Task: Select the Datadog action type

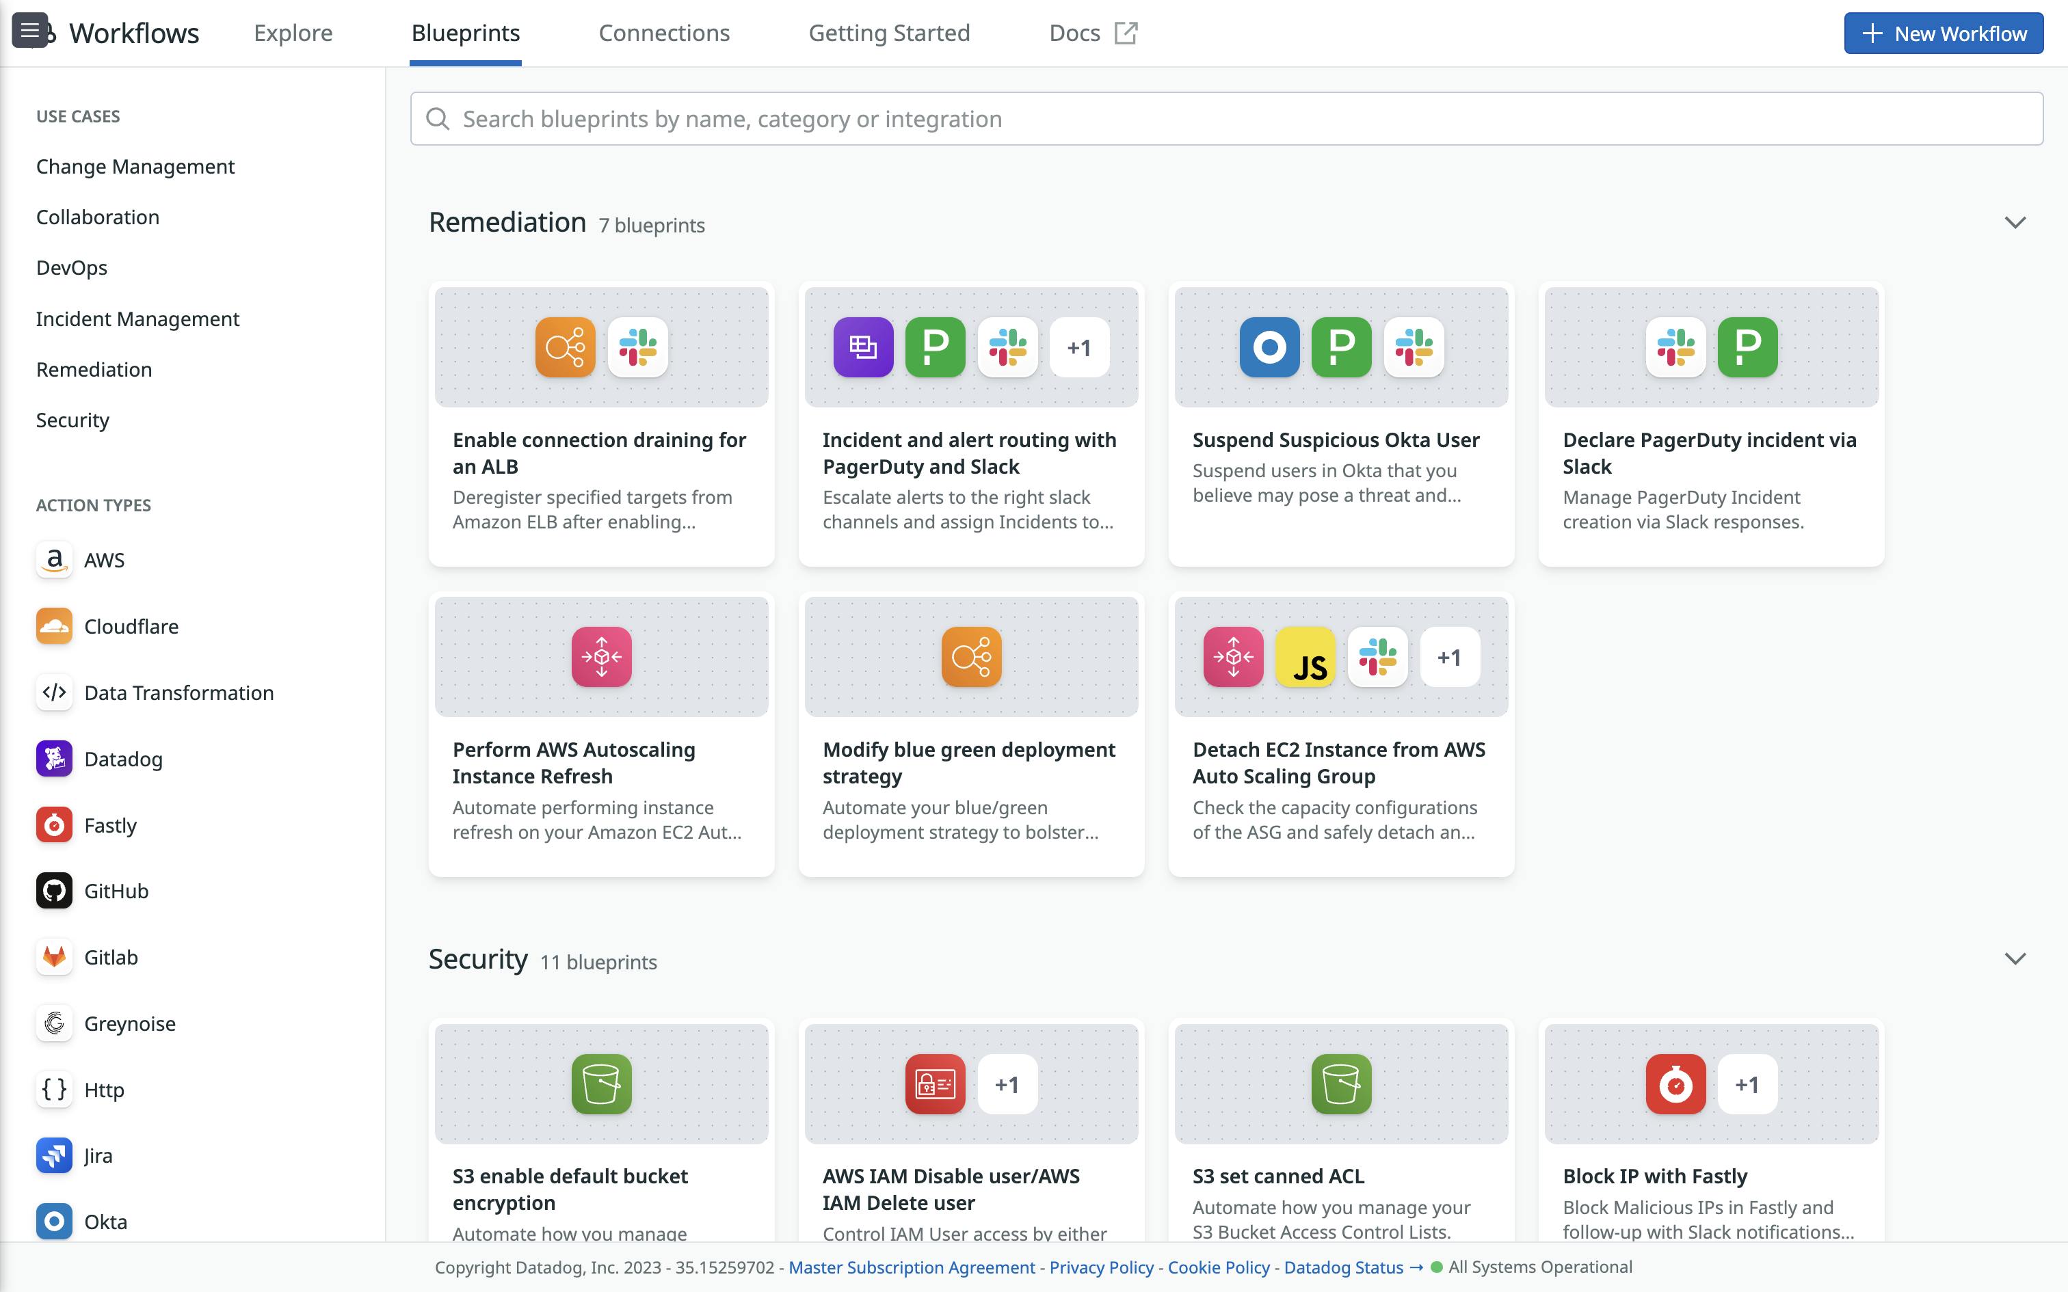Action: (x=54, y=759)
